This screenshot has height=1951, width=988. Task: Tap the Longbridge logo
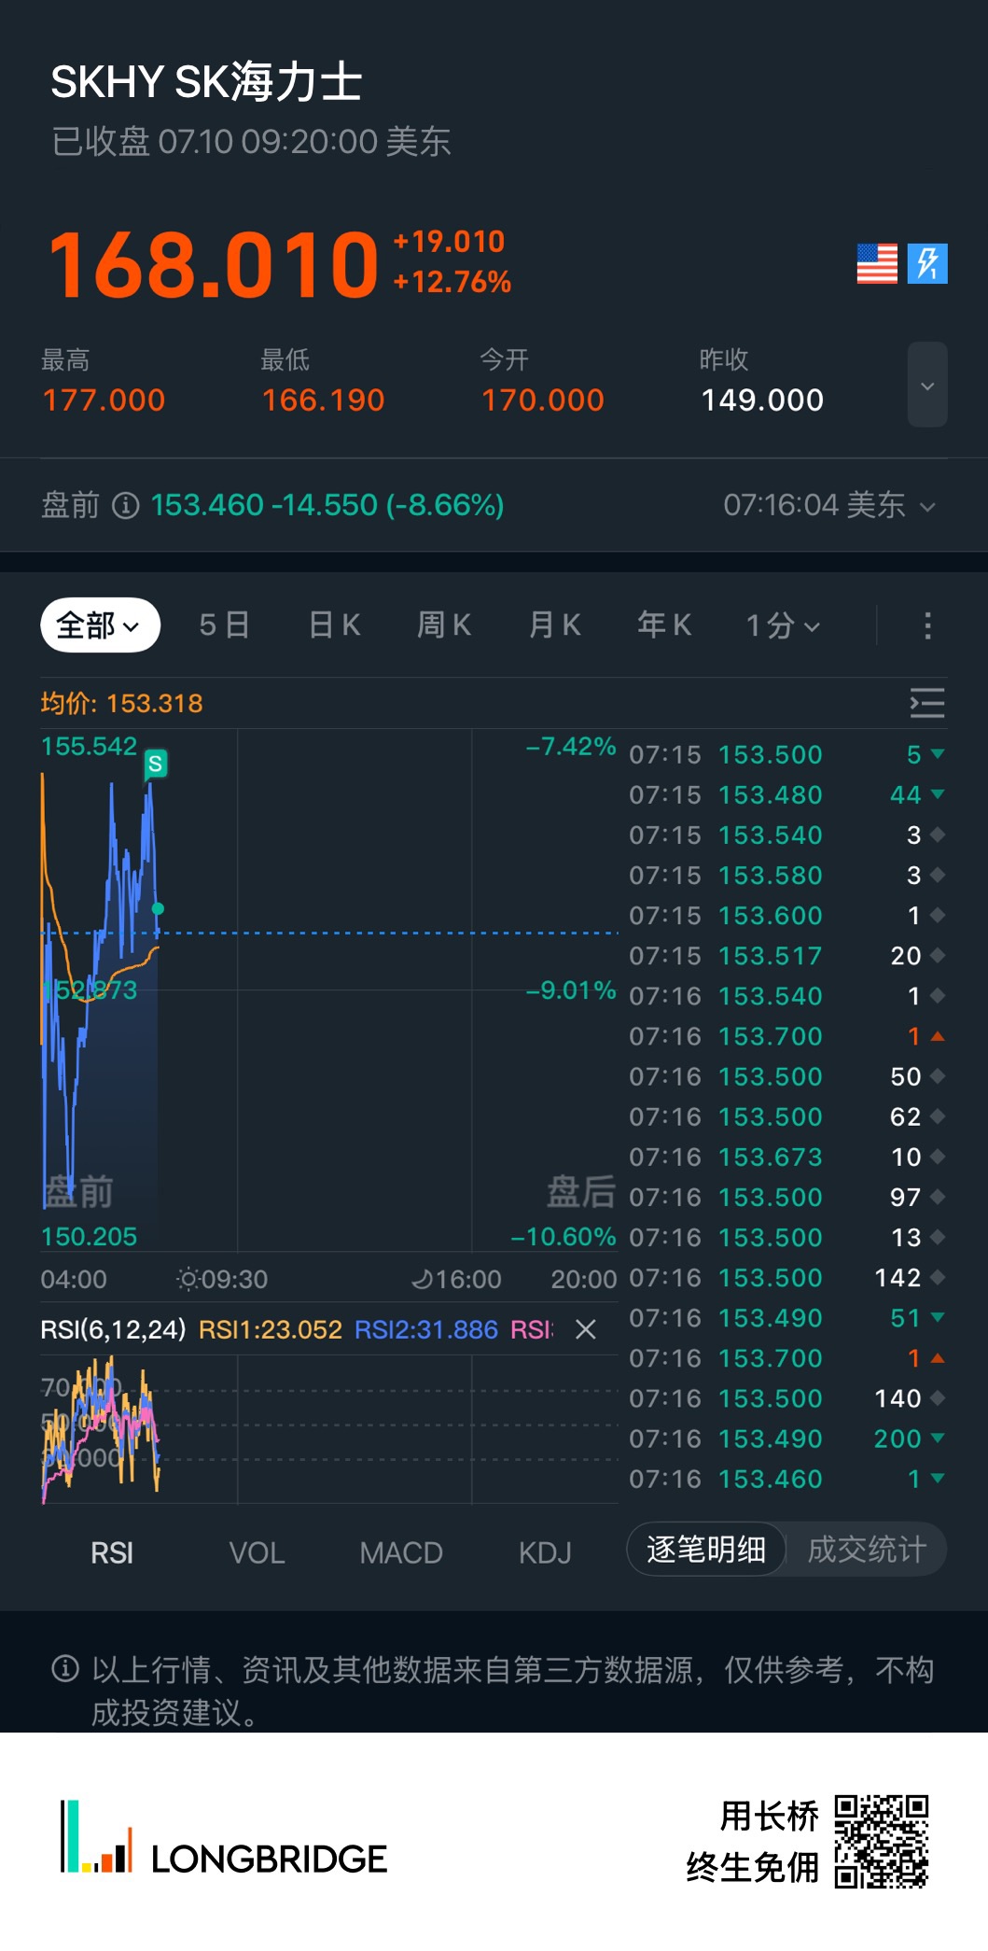point(223,1839)
